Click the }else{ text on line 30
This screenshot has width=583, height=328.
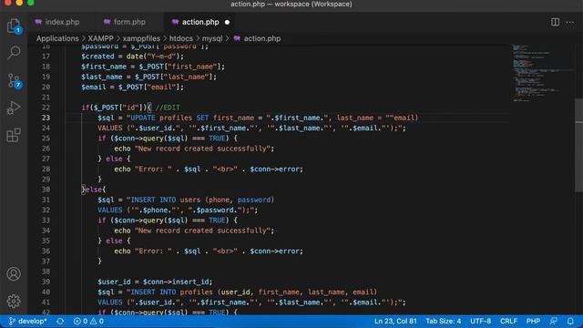pos(94,190)
